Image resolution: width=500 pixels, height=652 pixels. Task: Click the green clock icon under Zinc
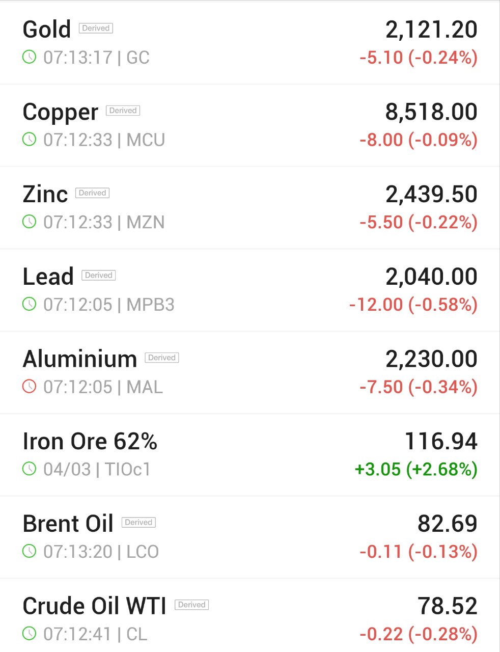click(x=30, y=222)
